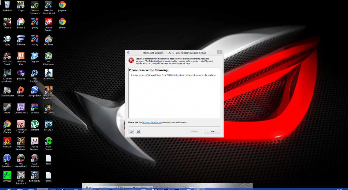Click the greyed-out Continue button
348x190 pixels.
pyautogui.click(x=194, y=131)
